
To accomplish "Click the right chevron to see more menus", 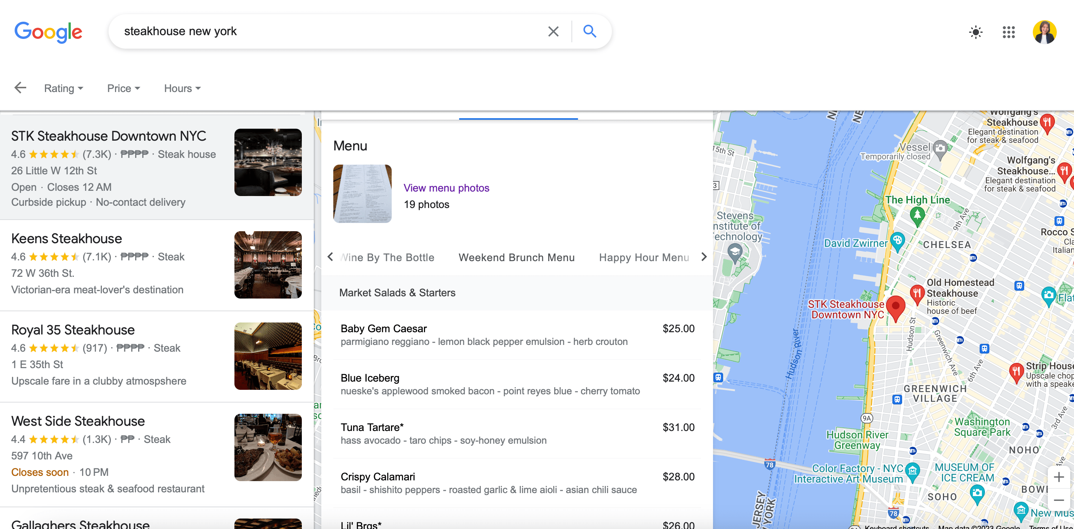I will click(704, 257).
